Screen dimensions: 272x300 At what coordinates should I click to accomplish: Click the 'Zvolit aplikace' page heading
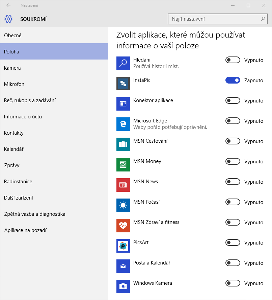tap(181, 40)
